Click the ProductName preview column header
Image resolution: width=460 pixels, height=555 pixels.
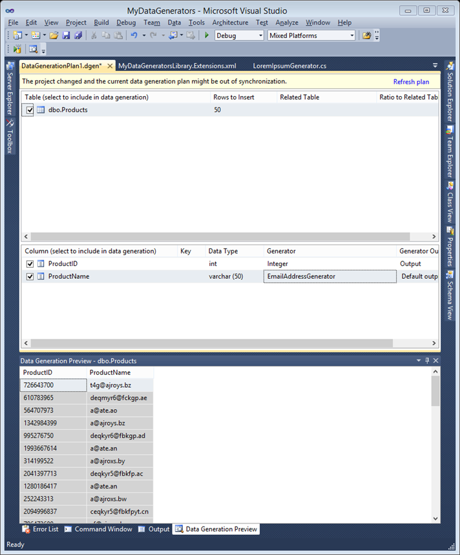pyautogui.click(x=120, y=372)
